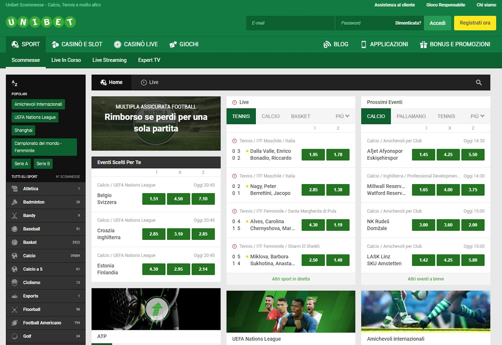This screenshot has width=502, height=345.
Task: Select the Golf icon in the sidebar
Action: (x=15, y=336)
